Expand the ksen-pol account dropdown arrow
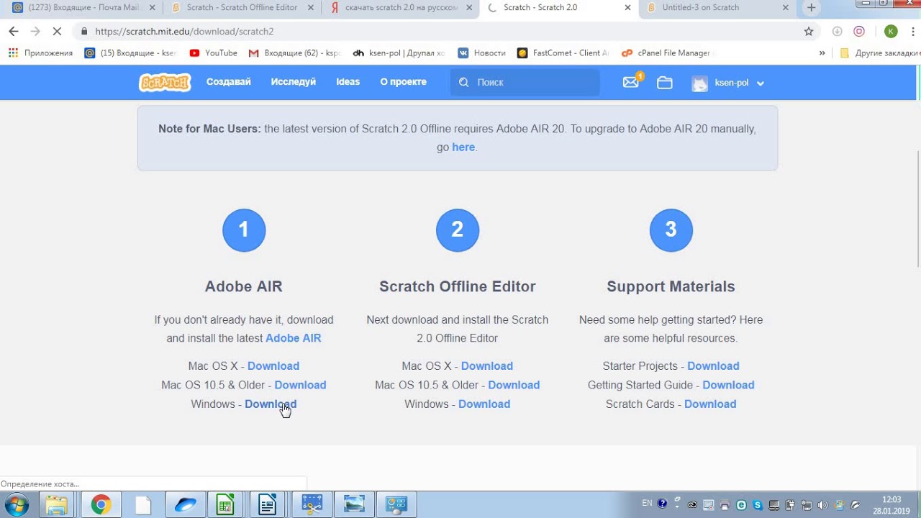This screenshot has width=921, height=518. [761, 83]
